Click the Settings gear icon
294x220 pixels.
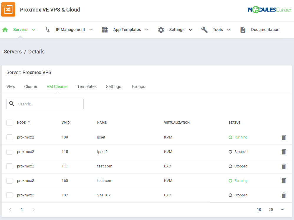click(x=161, y=30)
